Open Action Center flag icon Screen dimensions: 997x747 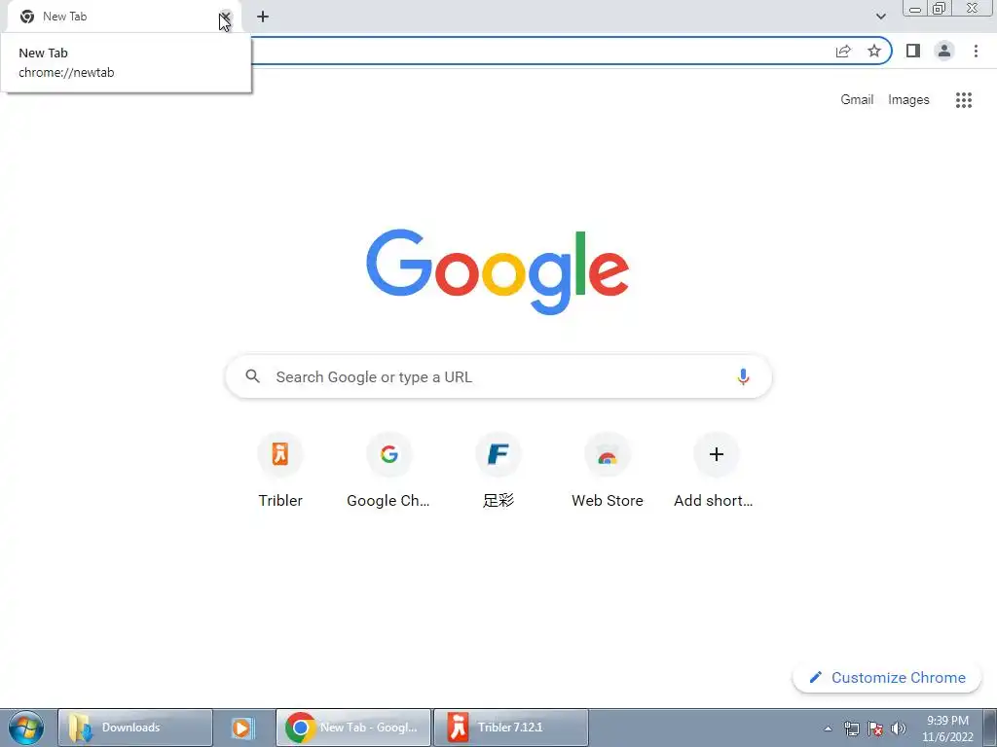pos(875,729)
